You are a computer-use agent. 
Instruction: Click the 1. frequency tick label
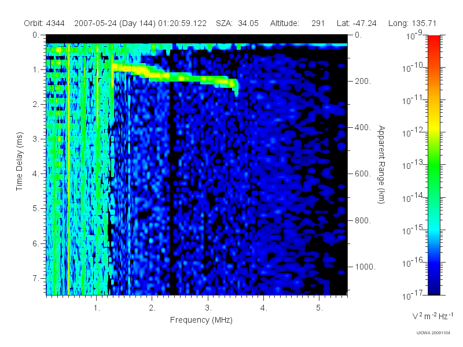point(97,308)
